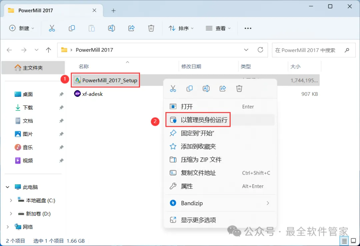Choose 显示更多选项
360x246 pixels.
click(x=220, y=220)
